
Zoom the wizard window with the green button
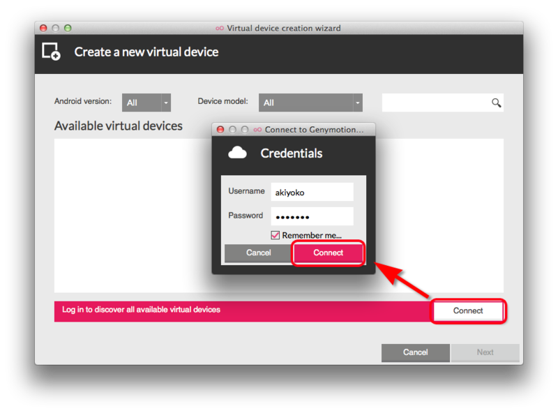pos(68,28)
